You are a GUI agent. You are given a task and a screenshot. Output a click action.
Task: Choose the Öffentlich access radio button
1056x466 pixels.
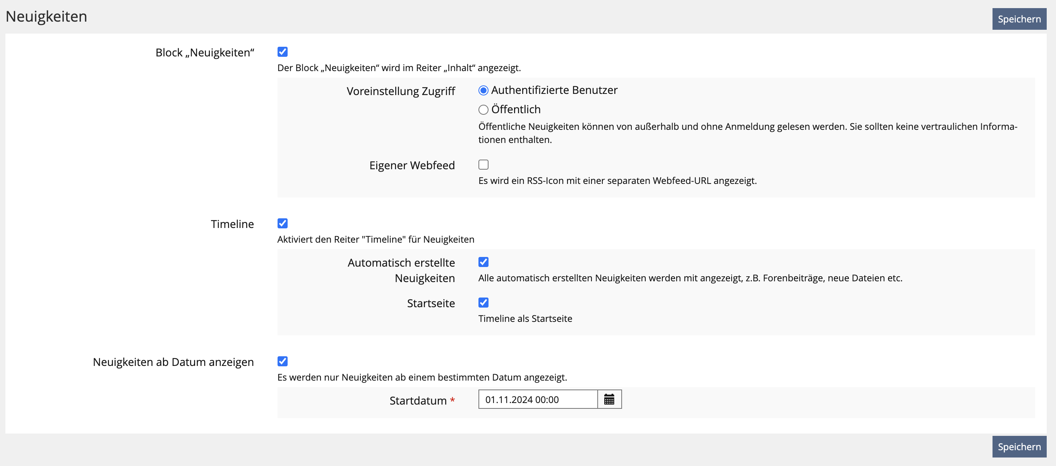point(483,110)
